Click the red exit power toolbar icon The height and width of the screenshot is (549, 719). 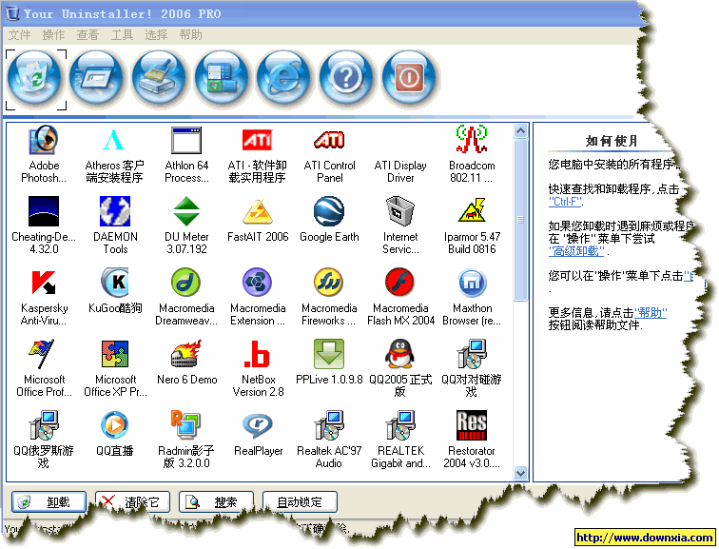click(x=409, y=79)
